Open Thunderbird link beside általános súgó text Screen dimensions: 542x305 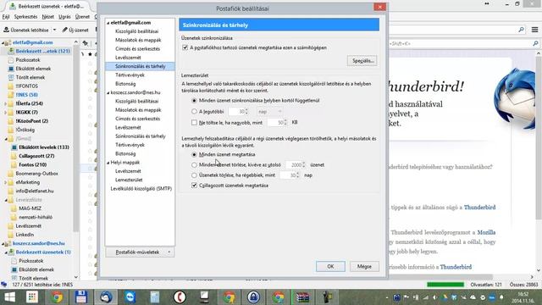click(479, 208)
